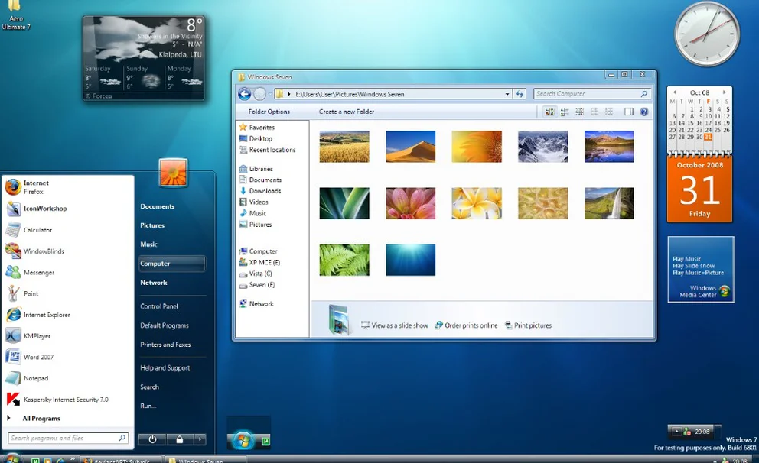
Task: Select Pictures in the Libraries tree
Action: pos(260,225)
